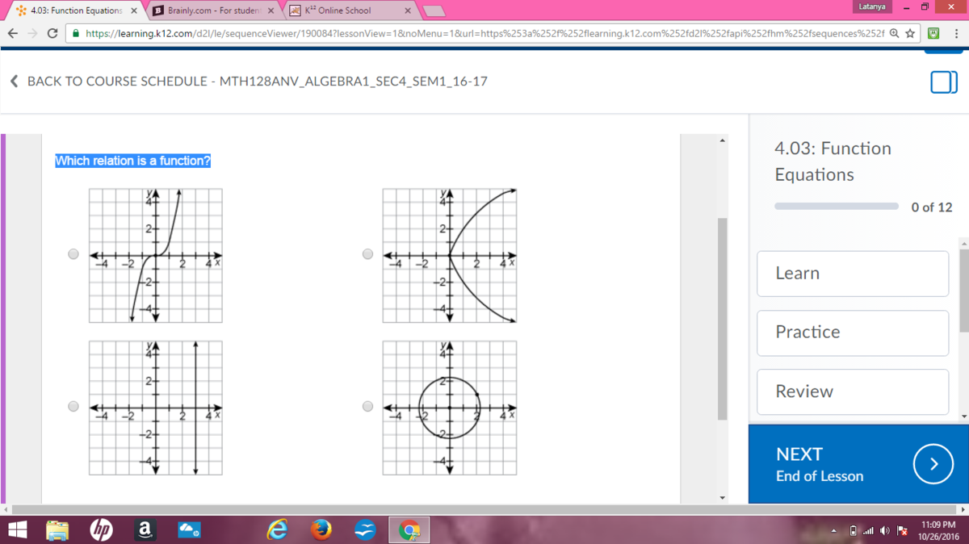Launch Firefox from the taskbar
This screenshot has width=969, height=544.
point(321,530)
